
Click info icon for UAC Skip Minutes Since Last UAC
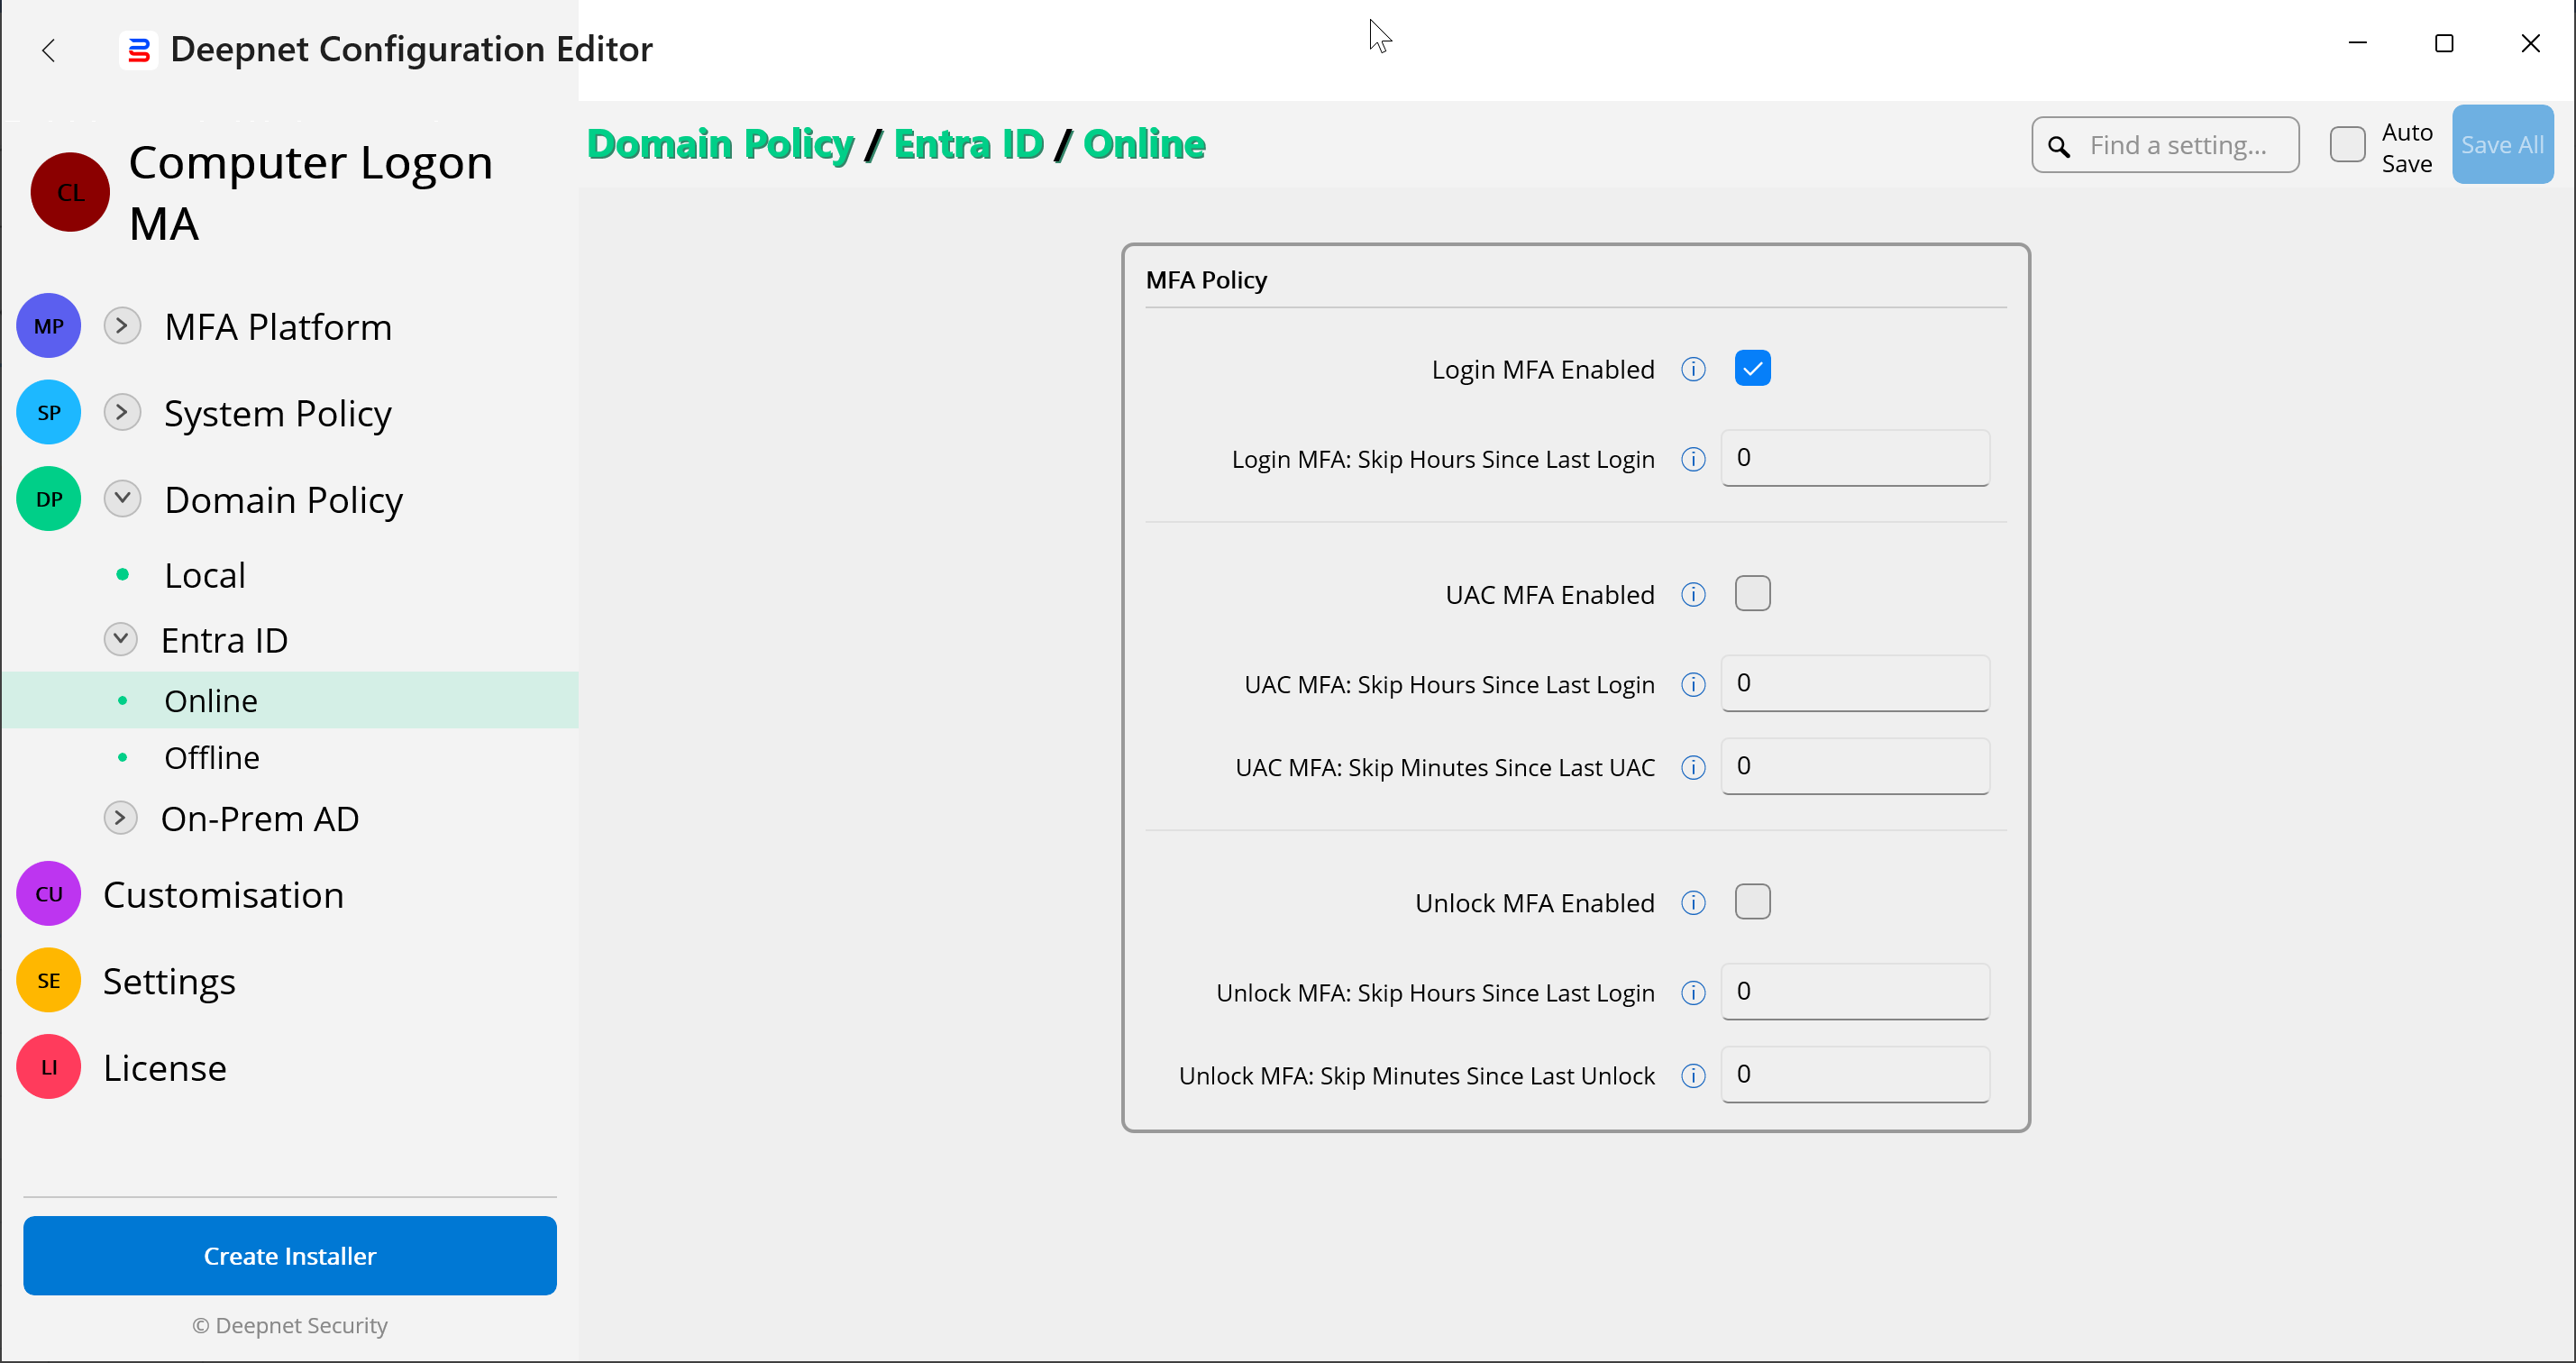1692,767
